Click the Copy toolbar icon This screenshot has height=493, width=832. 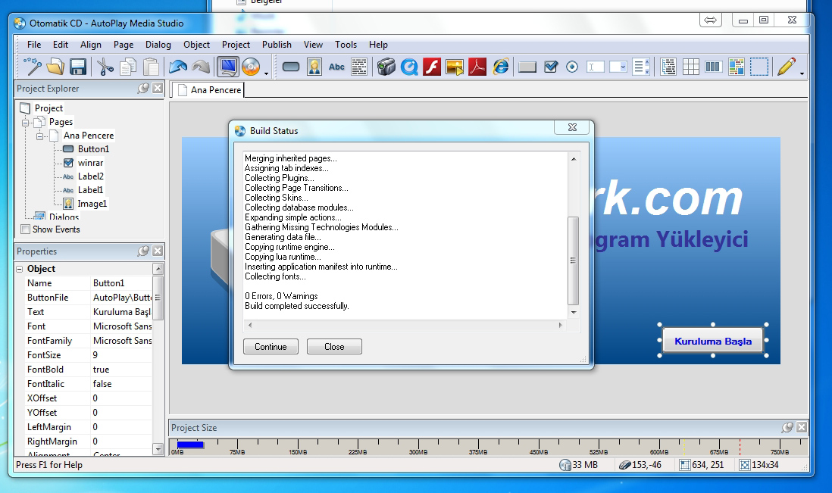point(128,67)
